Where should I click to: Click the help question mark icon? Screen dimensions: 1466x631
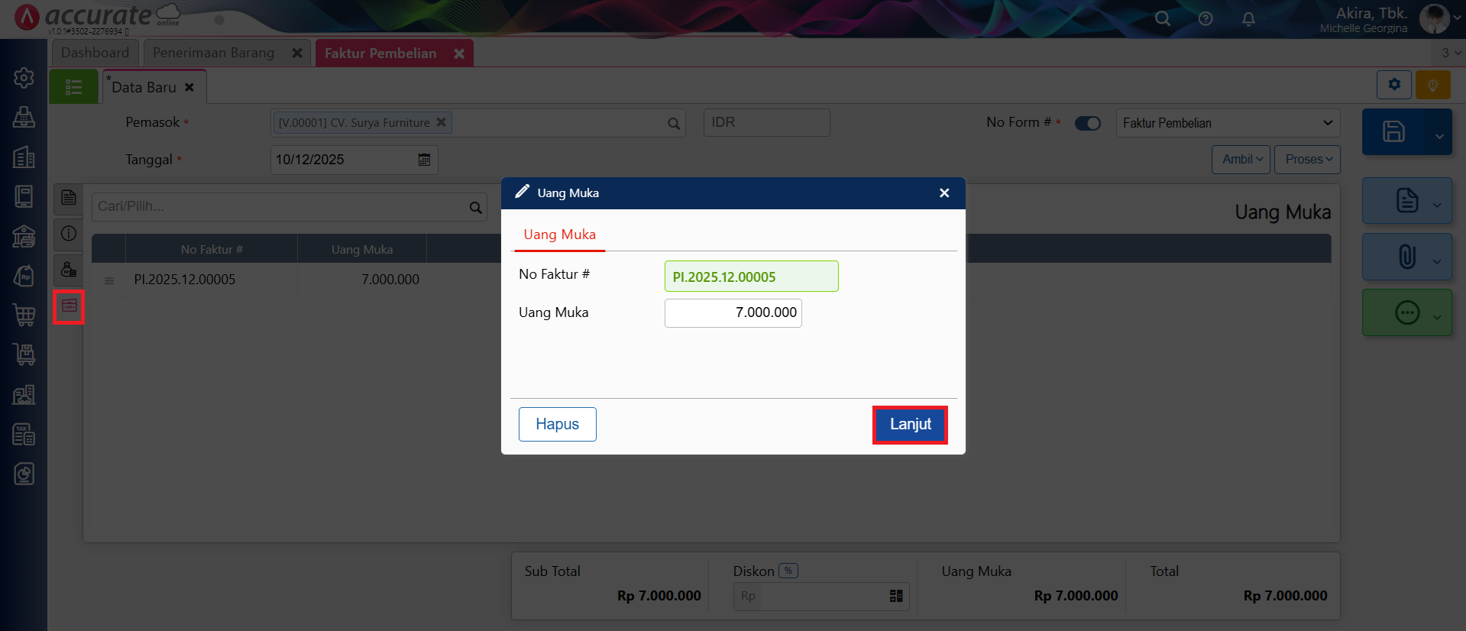click(1205, 19)
